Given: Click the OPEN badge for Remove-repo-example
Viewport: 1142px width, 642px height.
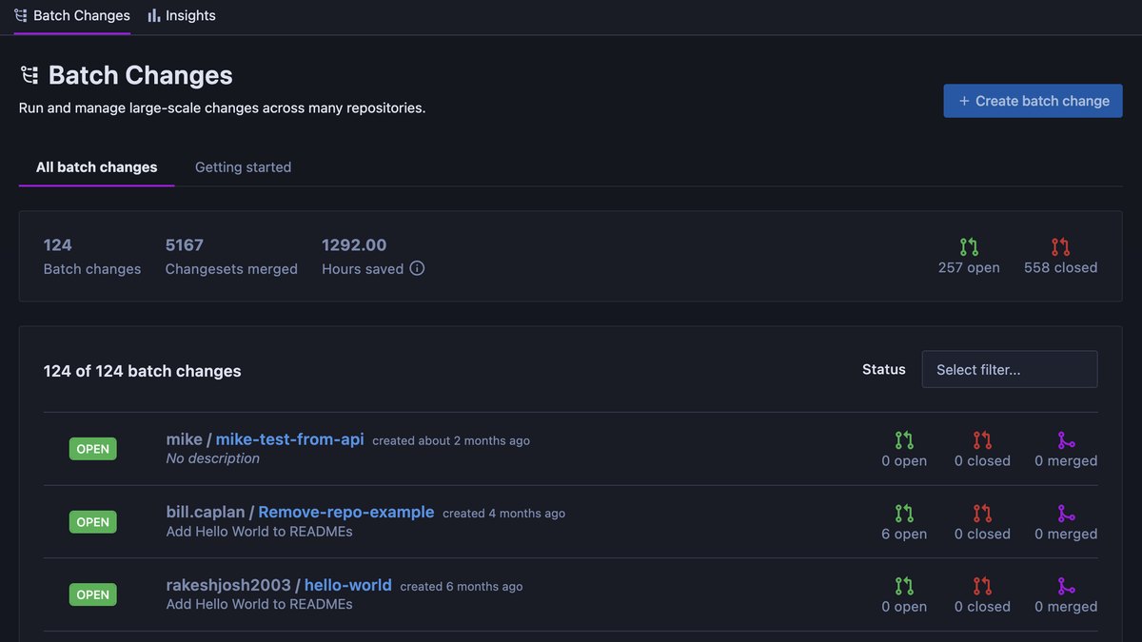Looking at the screenshot, I should pos(93,522).
